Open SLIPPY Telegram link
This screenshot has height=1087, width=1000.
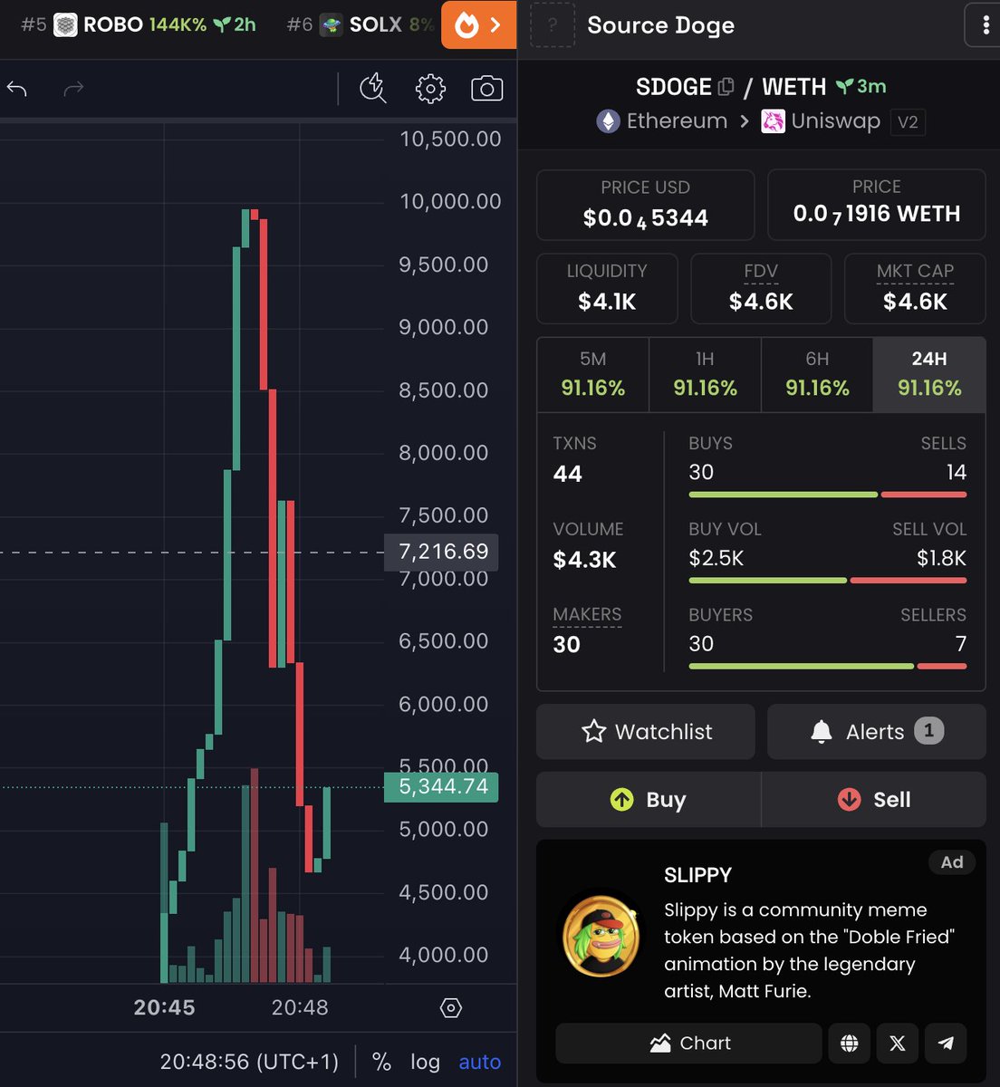[946, 1044]
